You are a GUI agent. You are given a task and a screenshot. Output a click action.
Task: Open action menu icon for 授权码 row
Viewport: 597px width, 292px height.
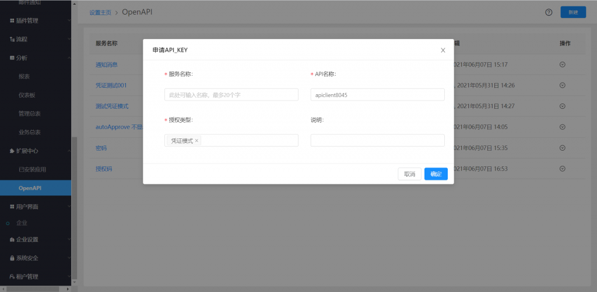(x=562, y=169)
